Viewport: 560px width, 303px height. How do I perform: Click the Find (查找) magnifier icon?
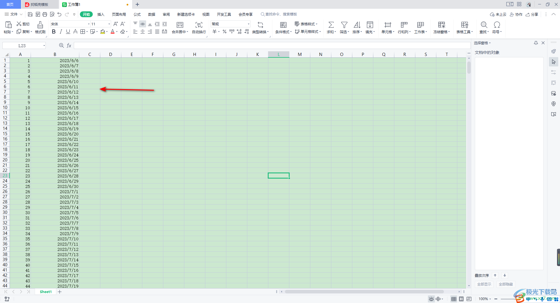[484, 25]
